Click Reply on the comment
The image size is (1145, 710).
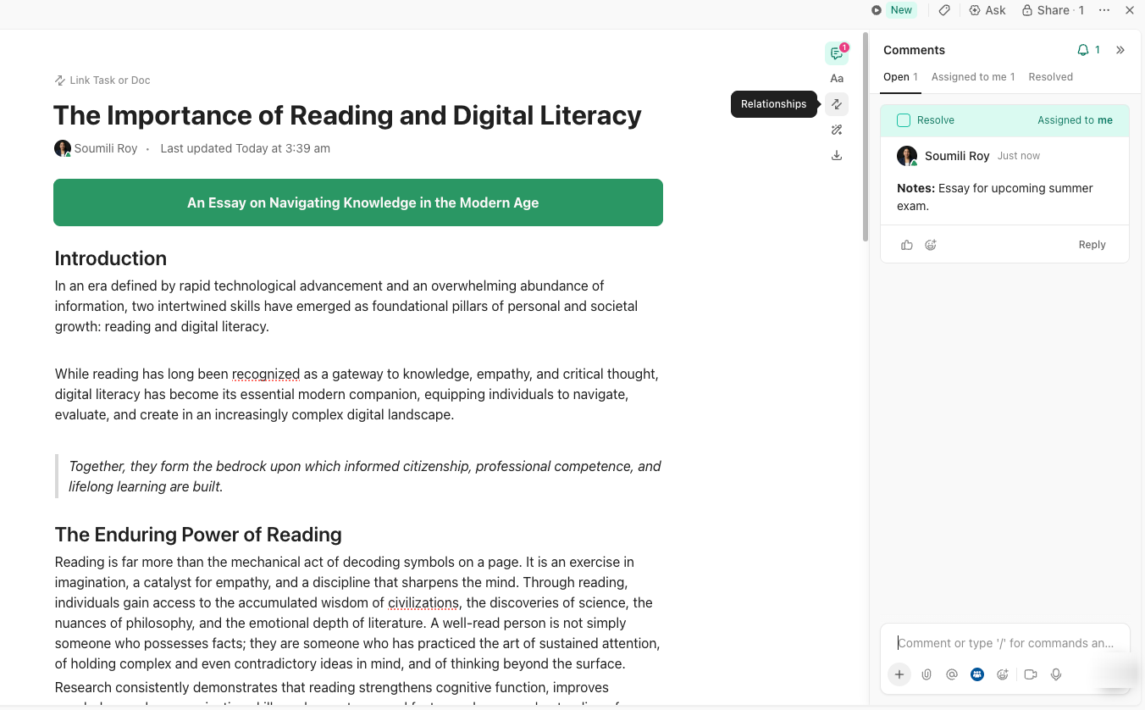click(1092, 245)
